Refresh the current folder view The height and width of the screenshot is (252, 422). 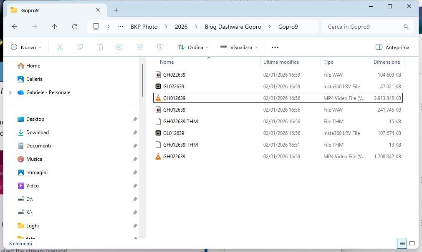point(75,27)
